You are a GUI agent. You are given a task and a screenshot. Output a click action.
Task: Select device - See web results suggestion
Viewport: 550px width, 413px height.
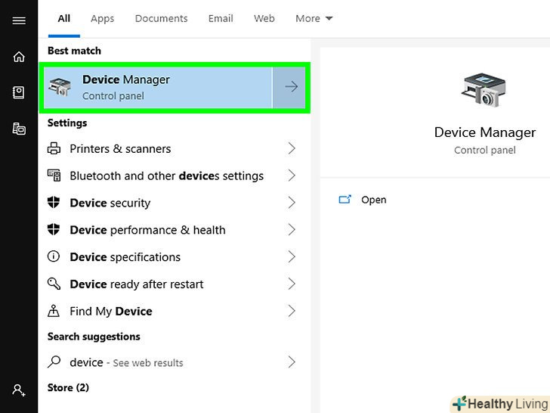tap(175, 362)
